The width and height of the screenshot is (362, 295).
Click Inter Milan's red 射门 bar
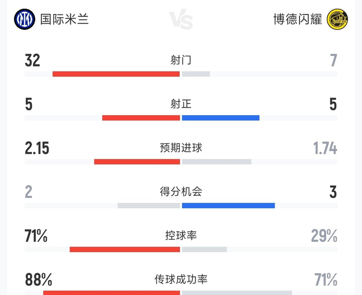[116, 74]
